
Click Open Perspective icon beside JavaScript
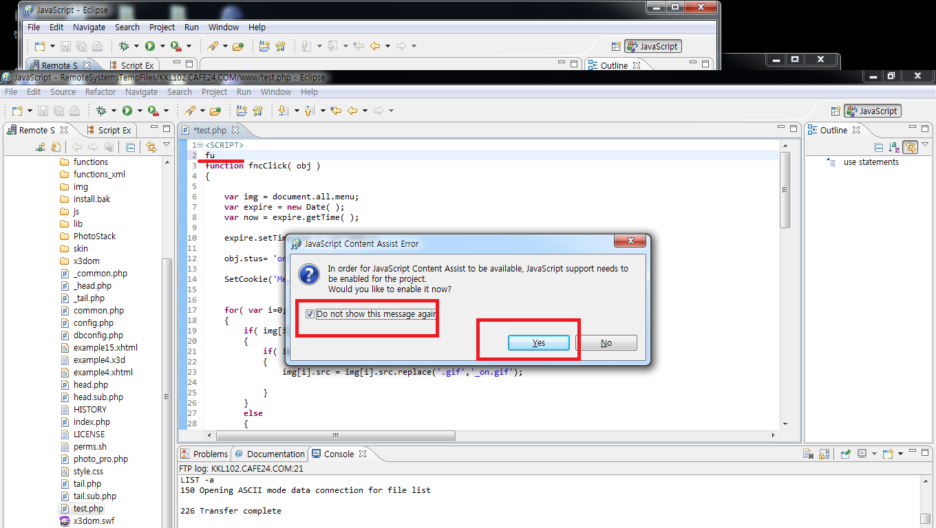836,111
